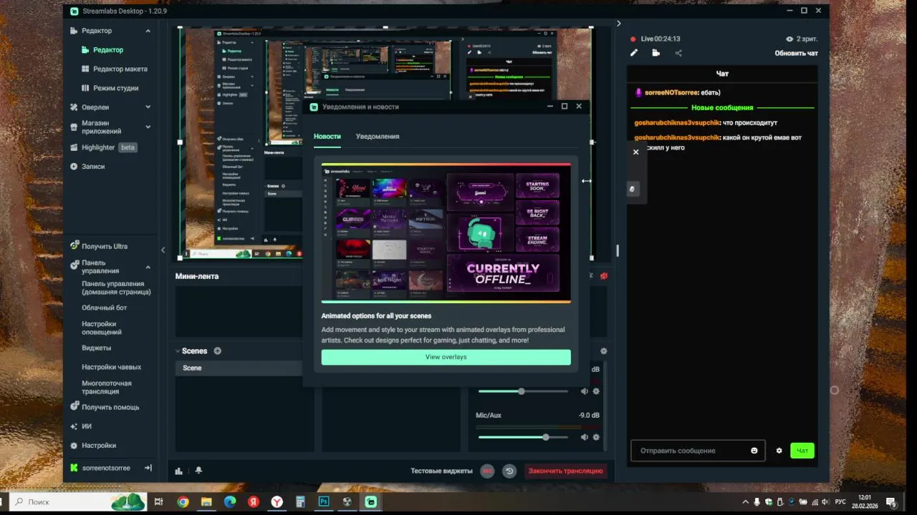Collapse the chat panel arrow at top
917x515 pixels.
(x=619, y=24)
